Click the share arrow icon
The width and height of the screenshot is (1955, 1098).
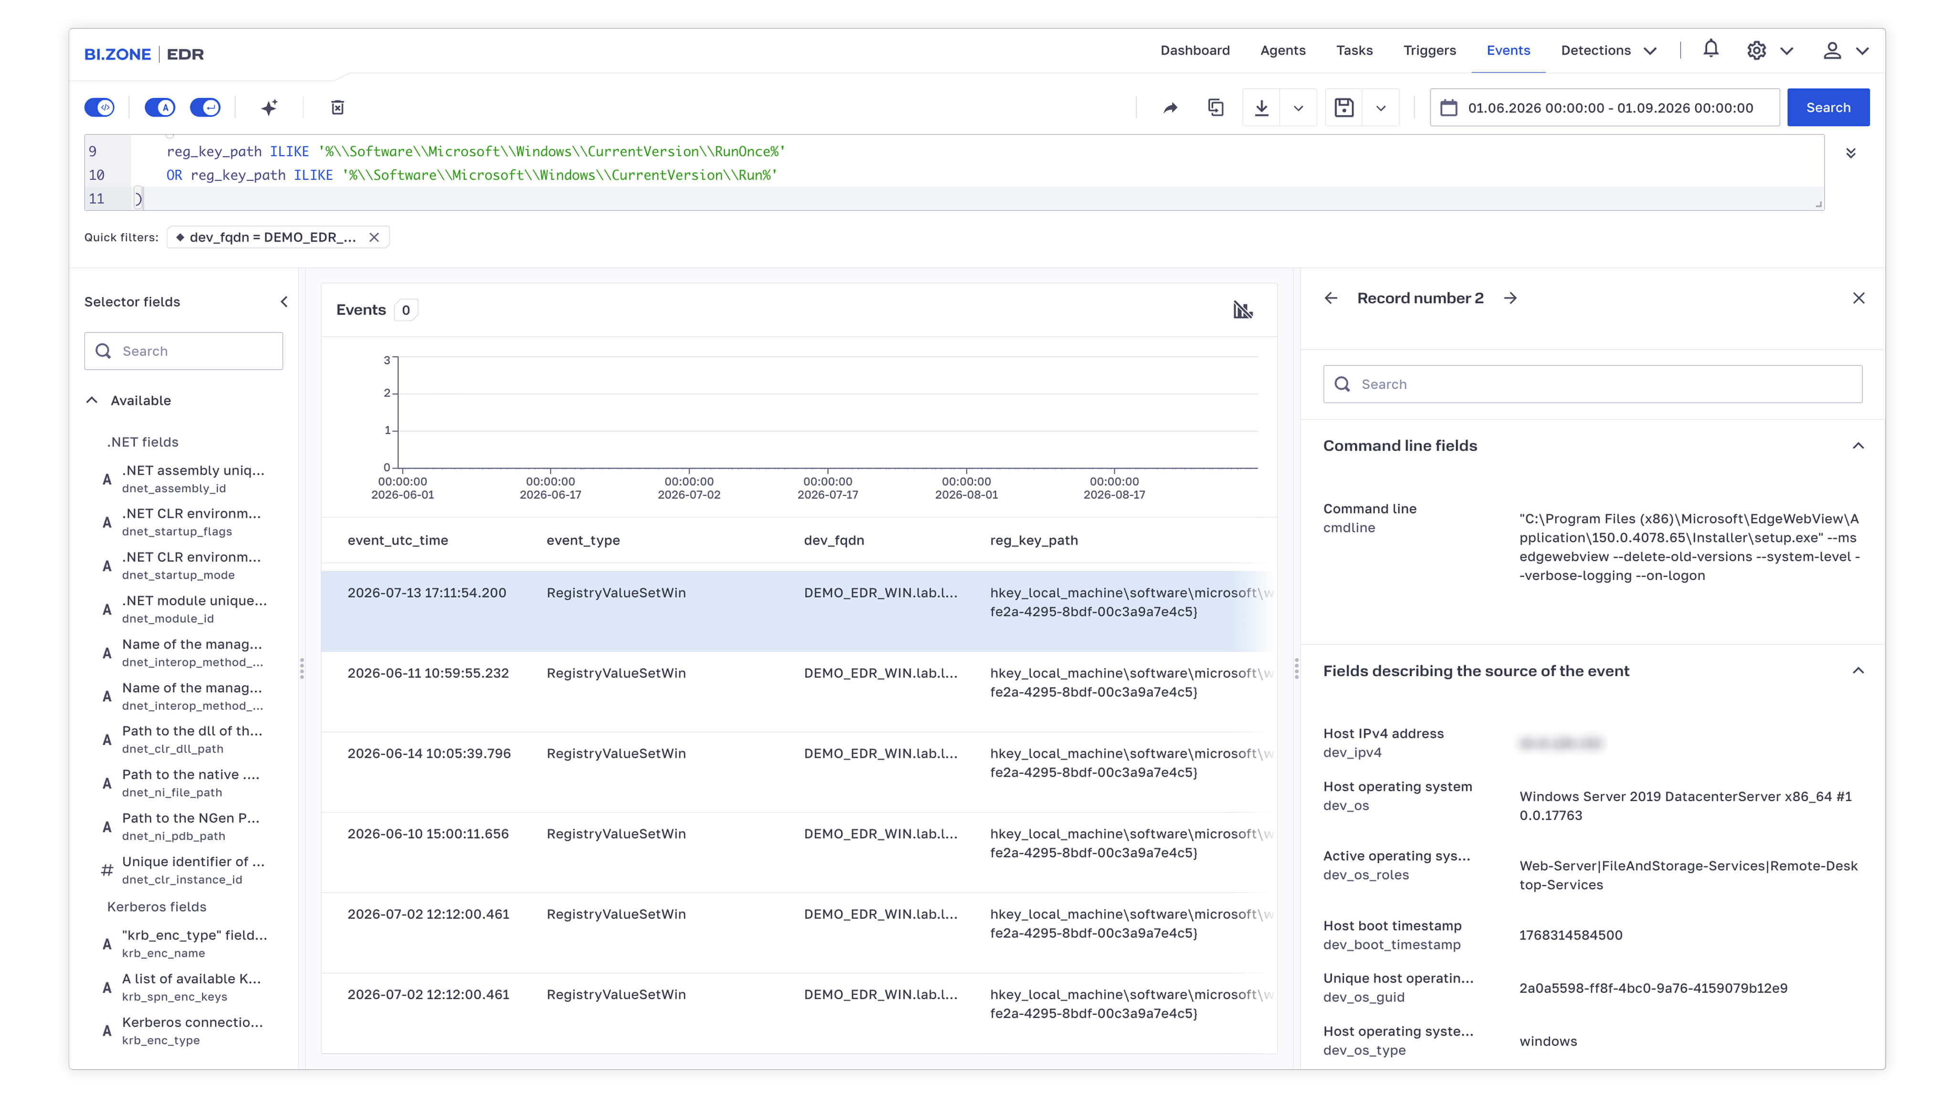coord(1170,108)
